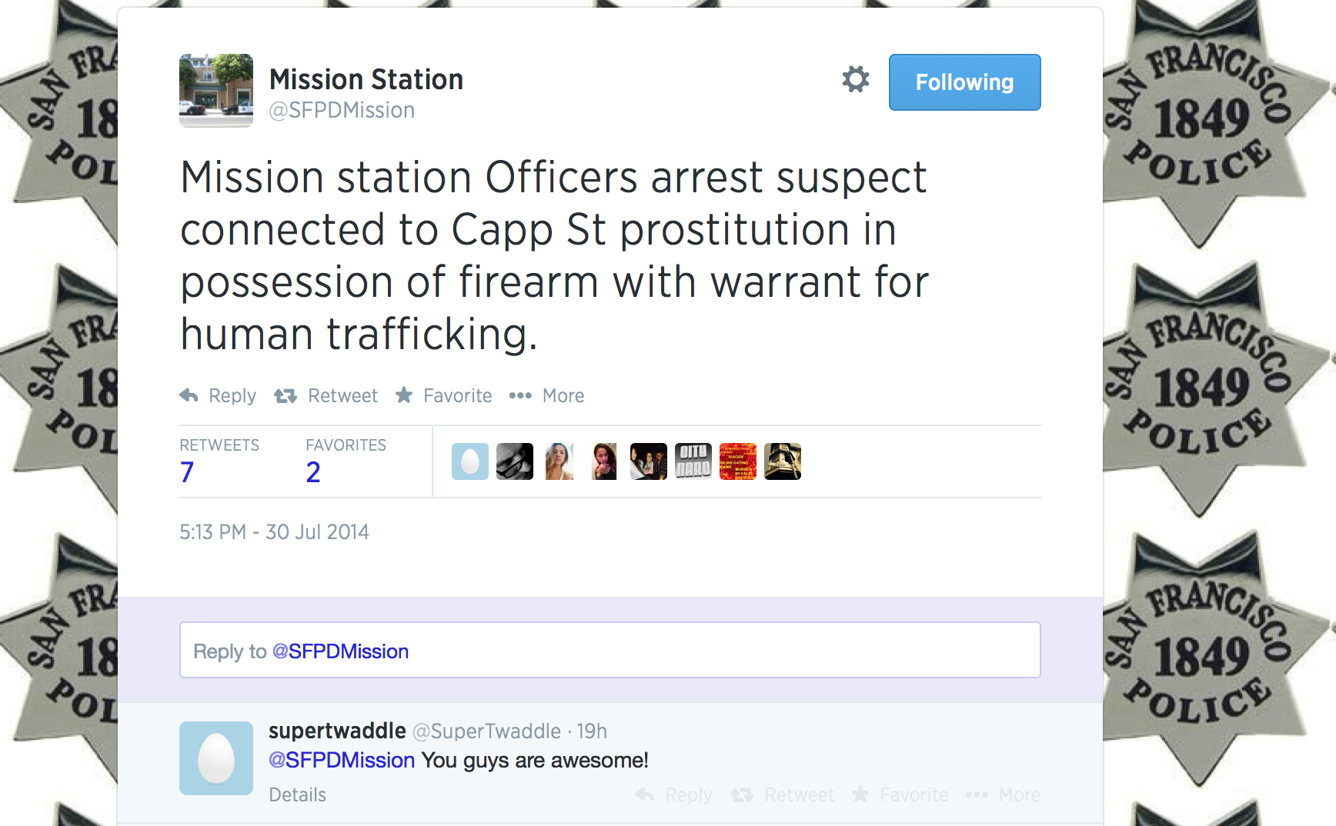Expand the More options ellipsis on main tweet
The image size is (1336, 826).
click(x=520, y=395)
